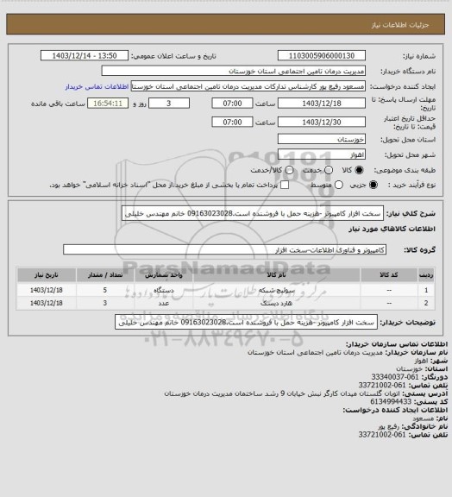Click the price validity date 1403/12/30 field
Image resolution: width=452 pixels, height=497 pixels.
pyautogui.click(x=322, y=122)
